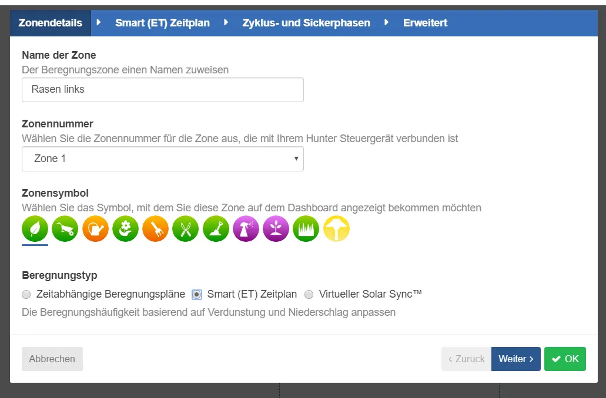Viewport: 606px width, 398px height.
Task: Select Smart (ET) Zeitplan radio option
Action: tap(197, 295)
